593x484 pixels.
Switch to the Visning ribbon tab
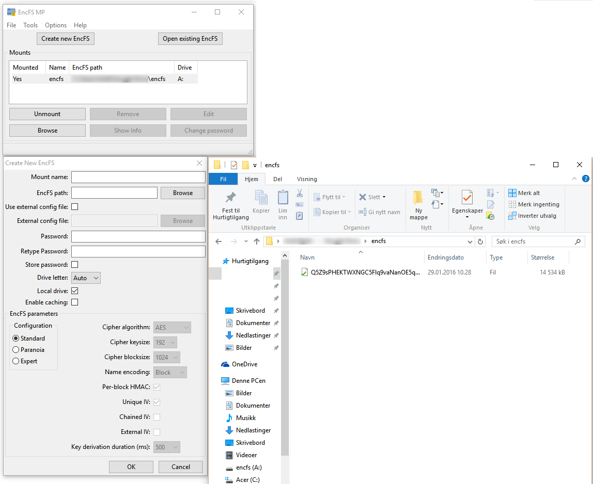click(307, 179)
